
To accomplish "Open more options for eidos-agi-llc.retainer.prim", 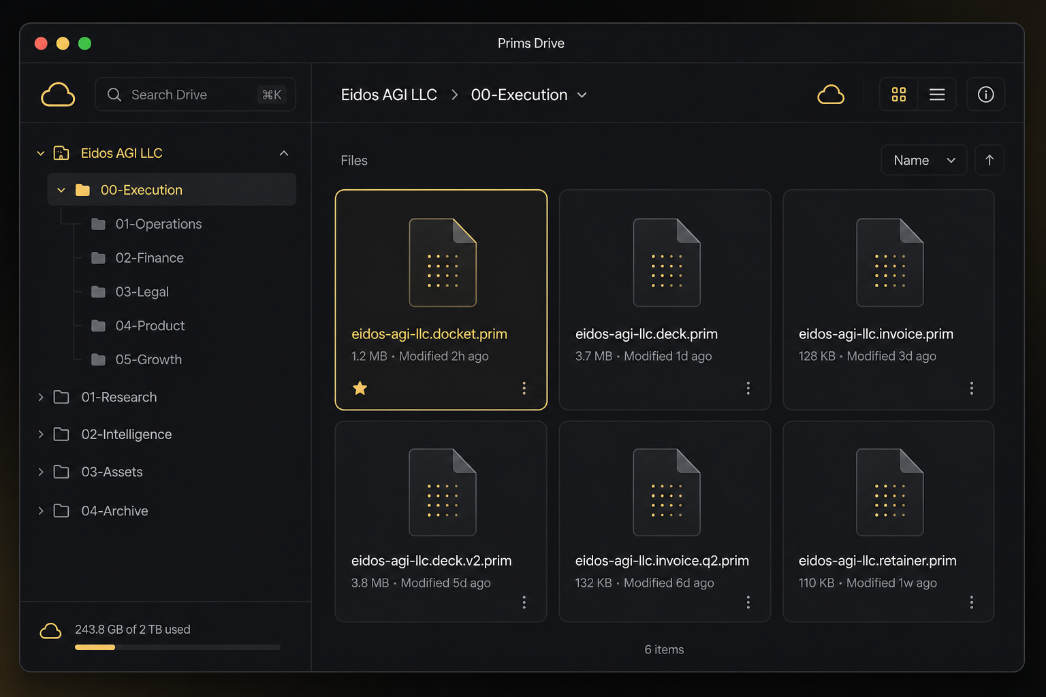I will (971, 602).
